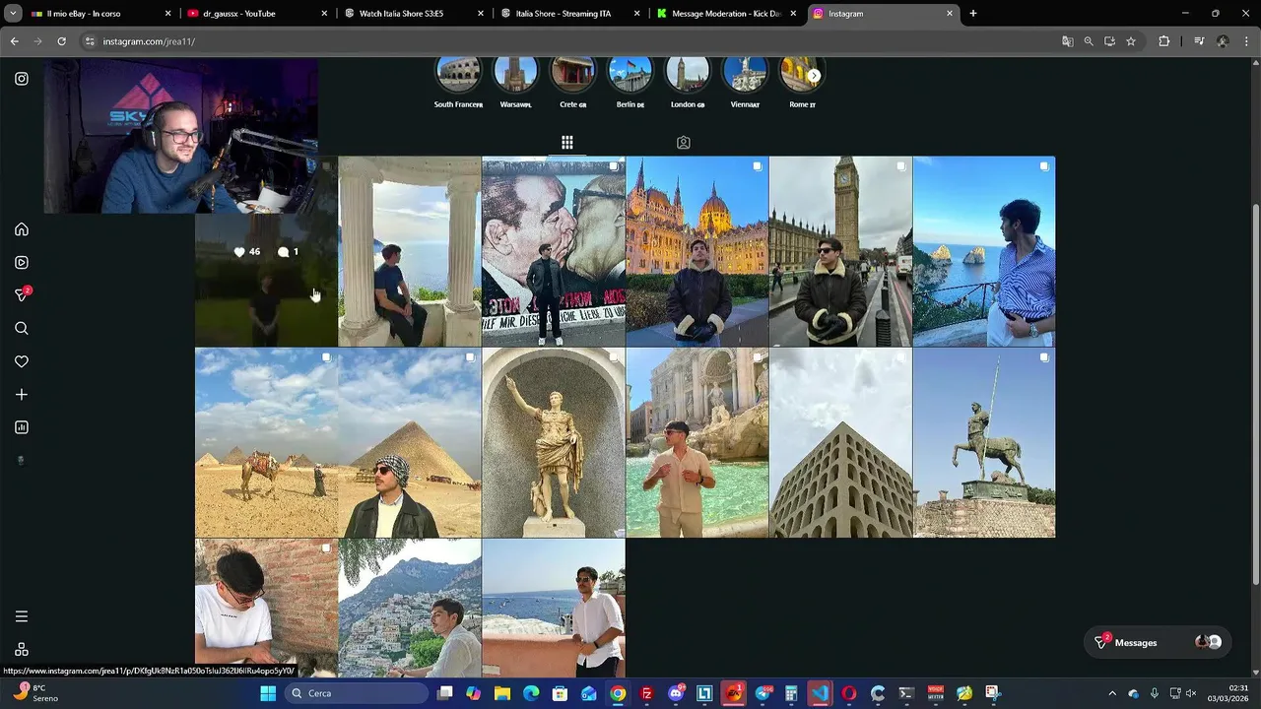The height and width of the screenshot is (709, 1261).
Task: Open Reels from the Instagram sidebar
Action: [22, 263]
